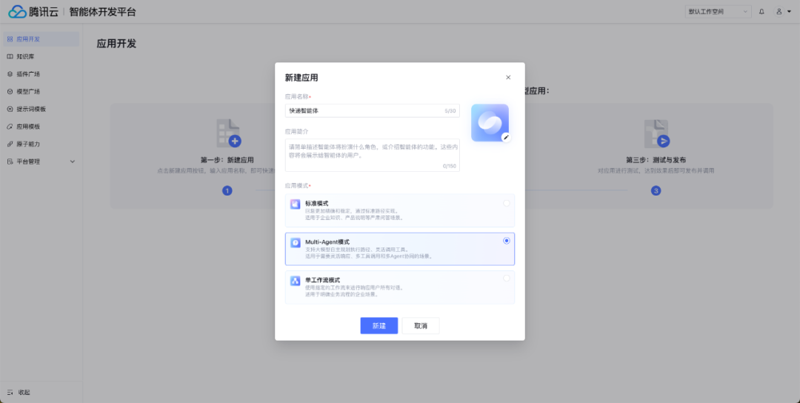Viewport: 800px width, 403px height.
Task: Click the 新建应用 dialog title
Action: click(x=301, y=78)
